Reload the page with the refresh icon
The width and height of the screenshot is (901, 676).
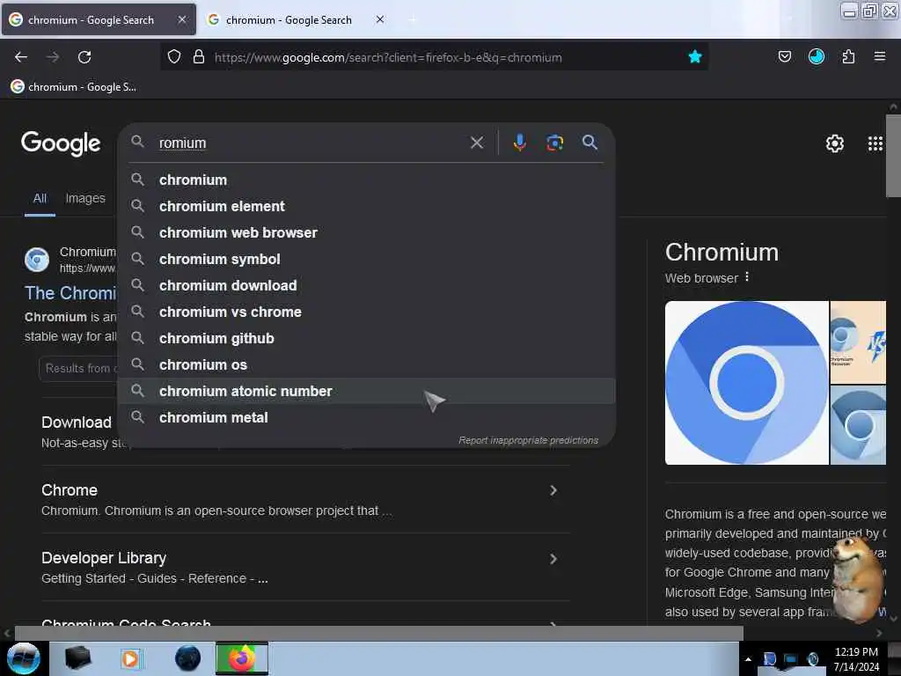[x=84, y=57]
